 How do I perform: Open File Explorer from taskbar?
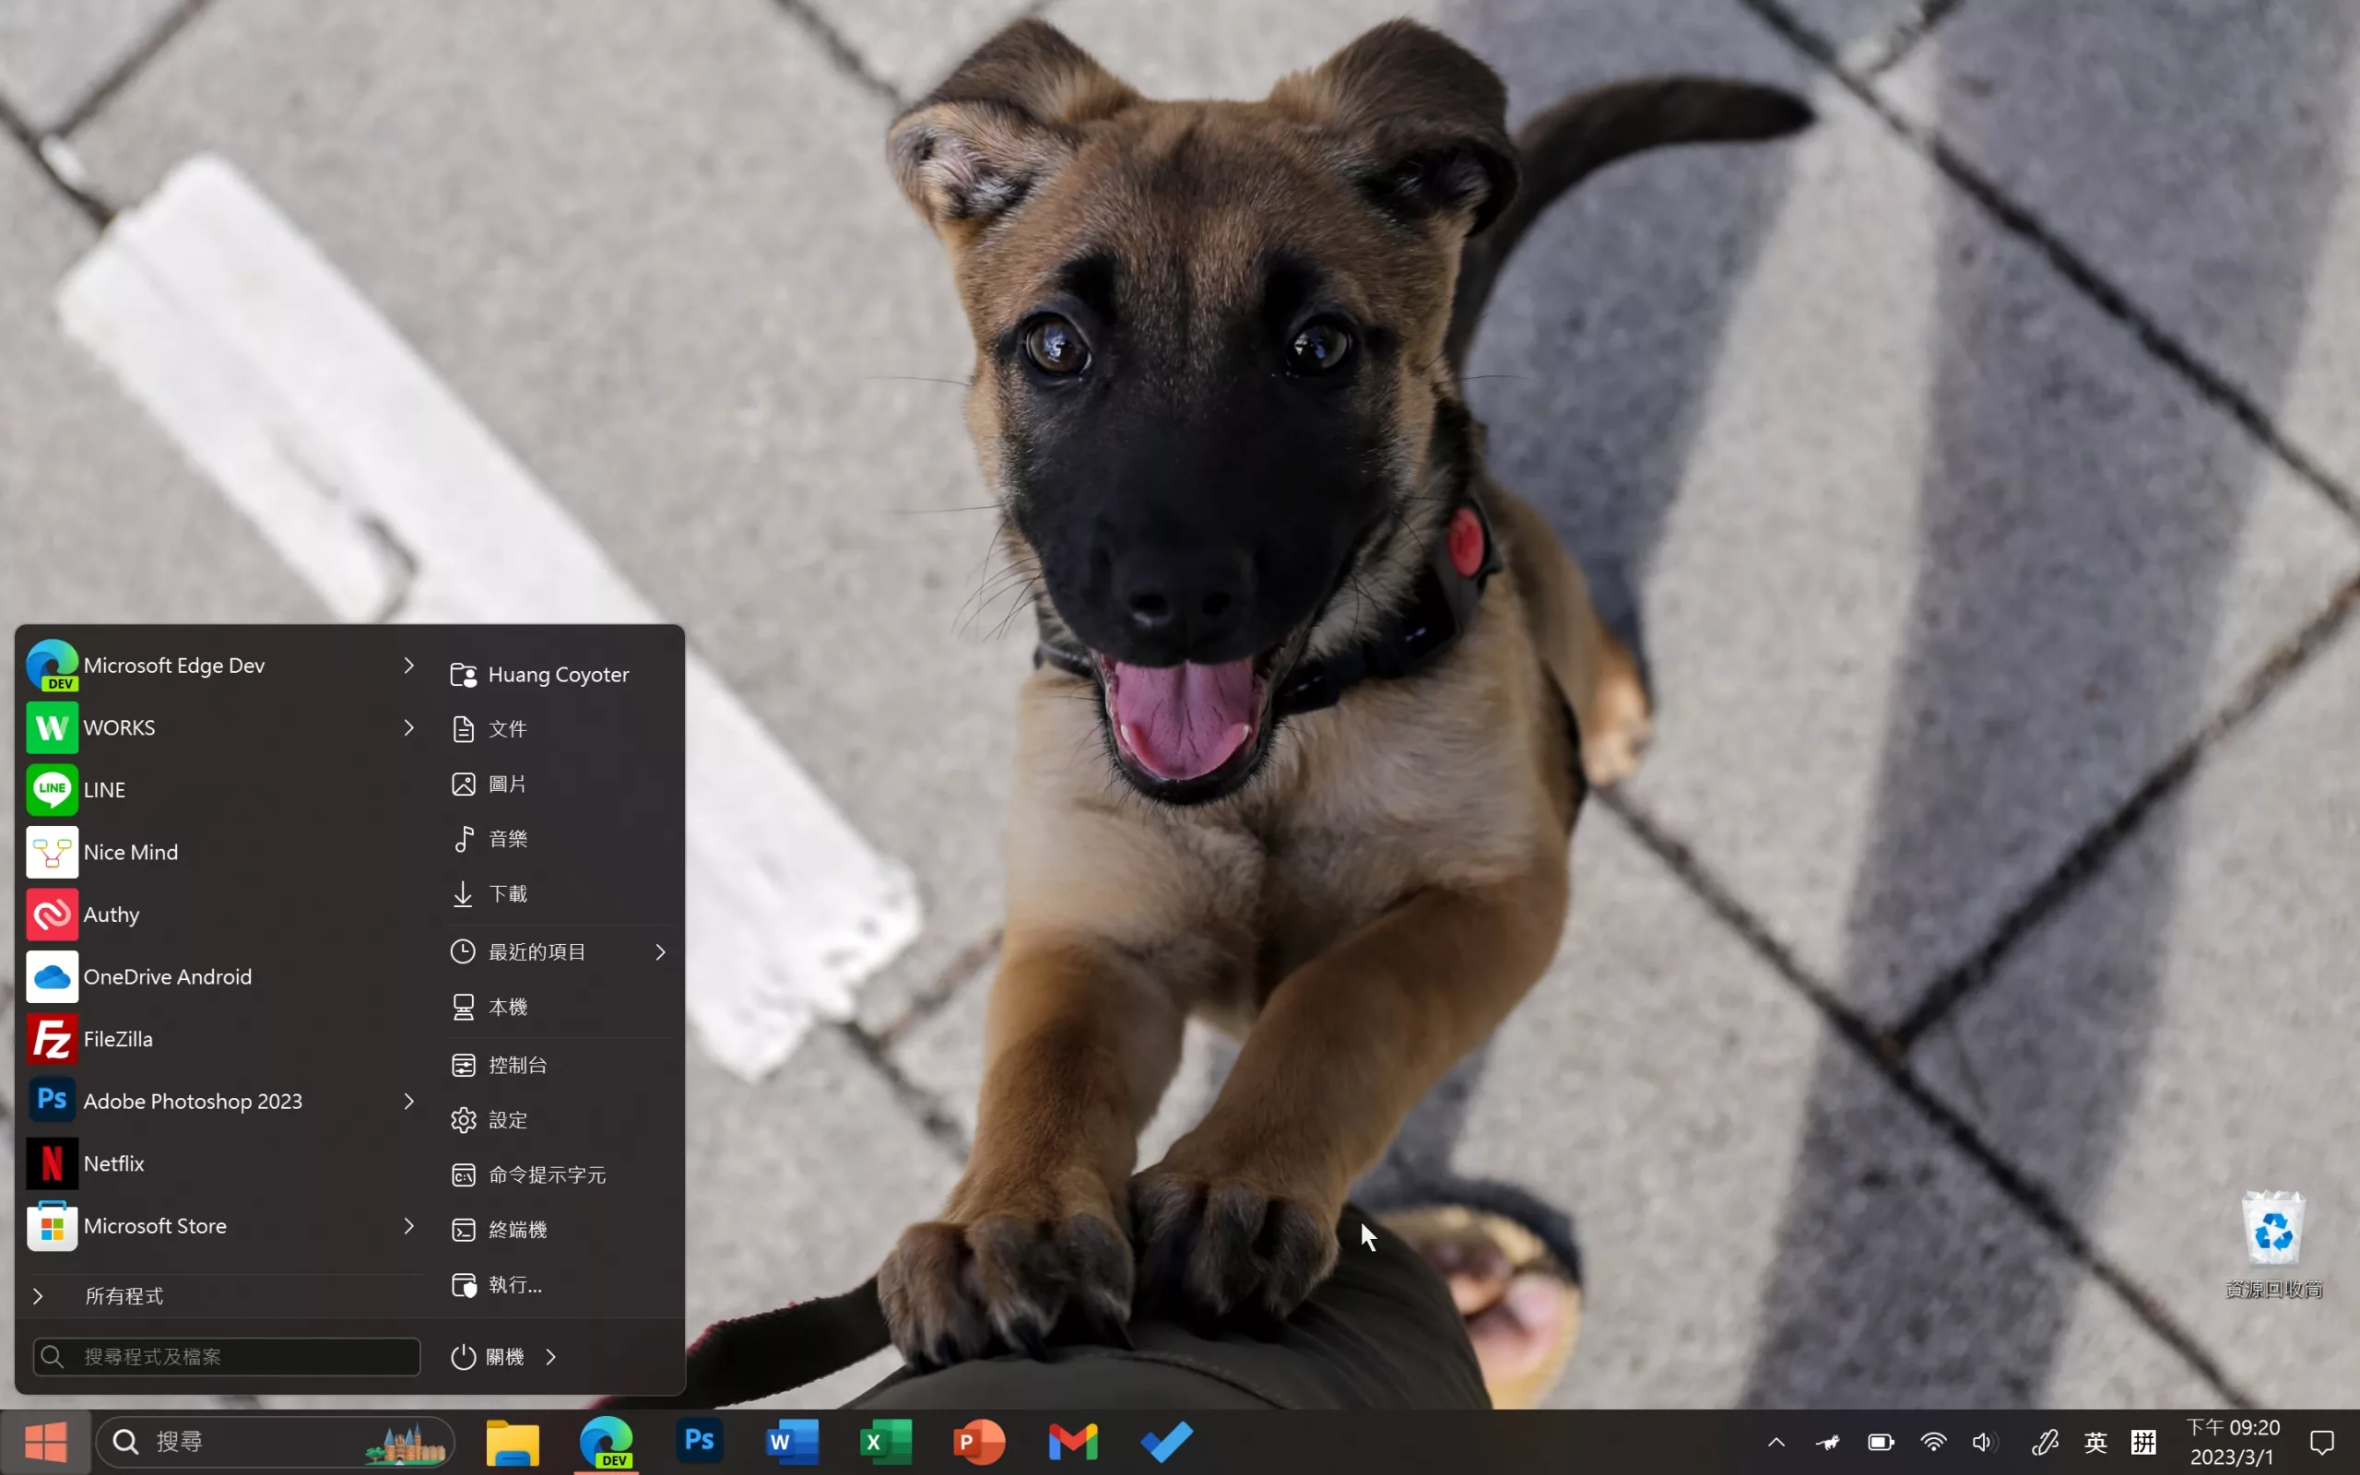(513, 1442)
